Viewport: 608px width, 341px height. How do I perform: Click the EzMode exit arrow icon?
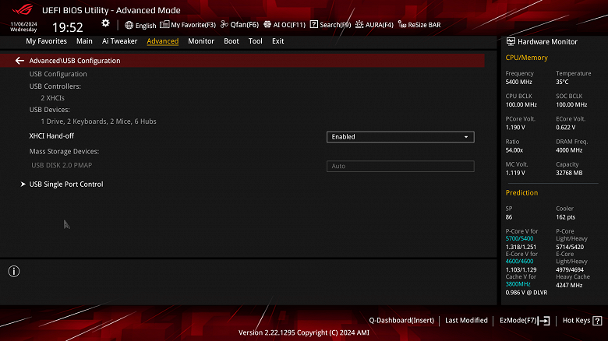click(544, 321)
